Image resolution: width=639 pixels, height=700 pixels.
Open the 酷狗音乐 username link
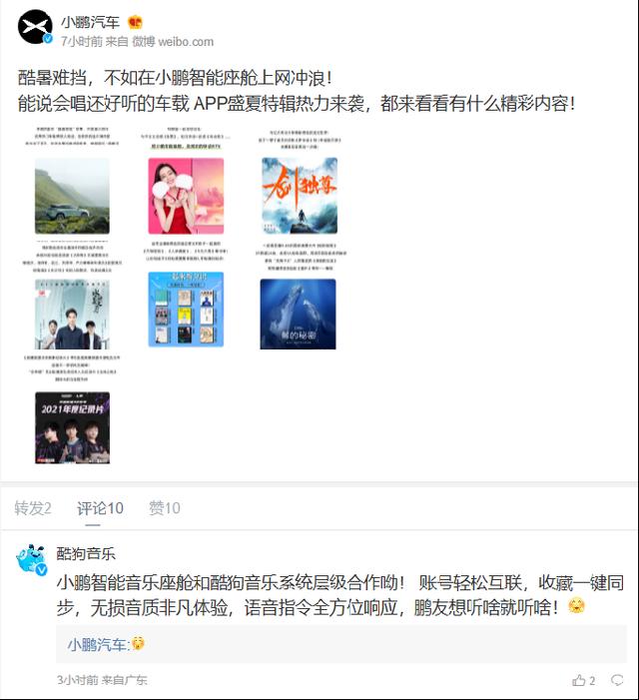[x=86, y=553]
